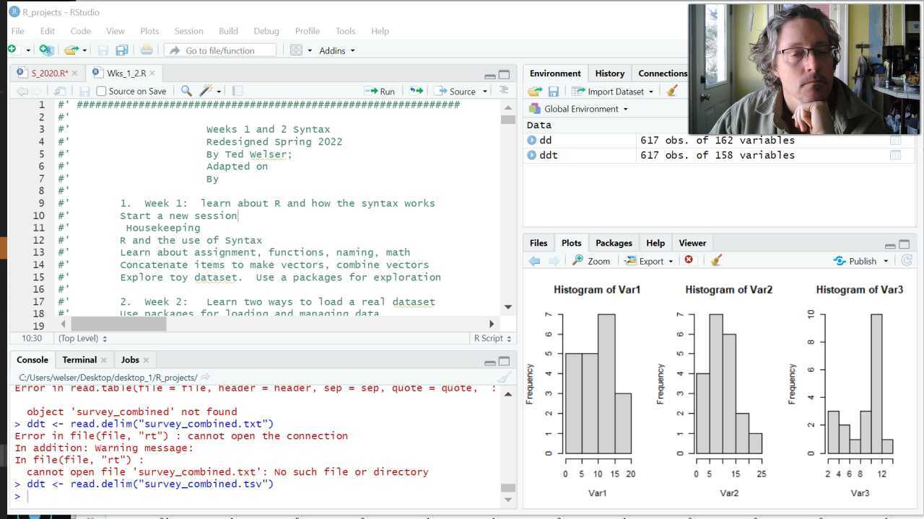Zoom the current plot using the Zoom icon
Image resolution: width=924 pixels, height=519 pixels.
[x=592, y=260]
